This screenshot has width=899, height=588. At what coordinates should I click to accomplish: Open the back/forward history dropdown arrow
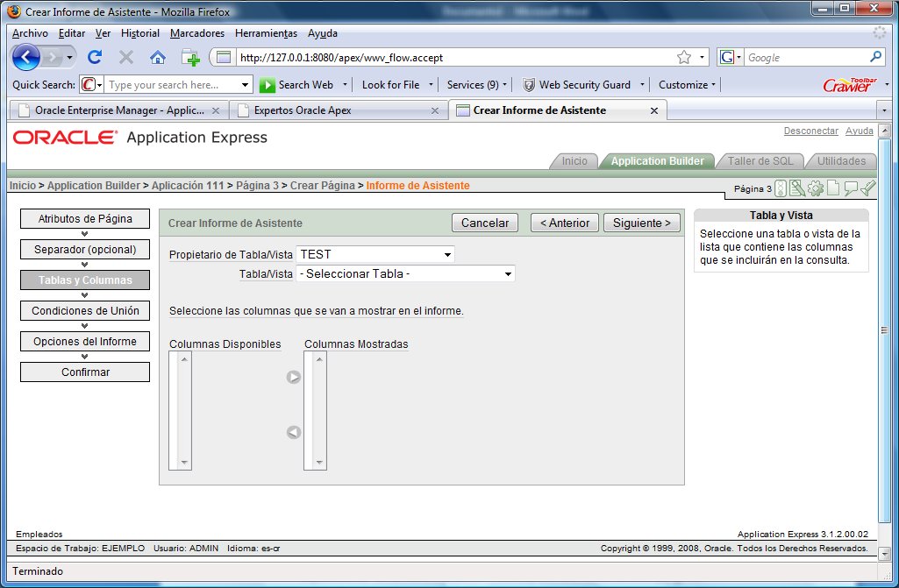pos(69,57)
